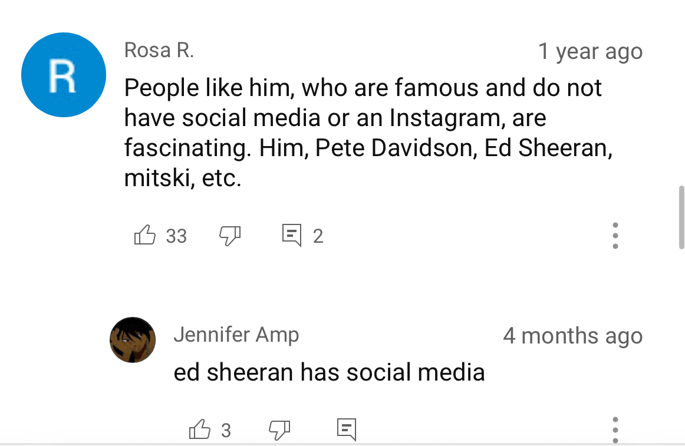
Task: Visit Rosa R.'s channel name link
Action: 159,51
